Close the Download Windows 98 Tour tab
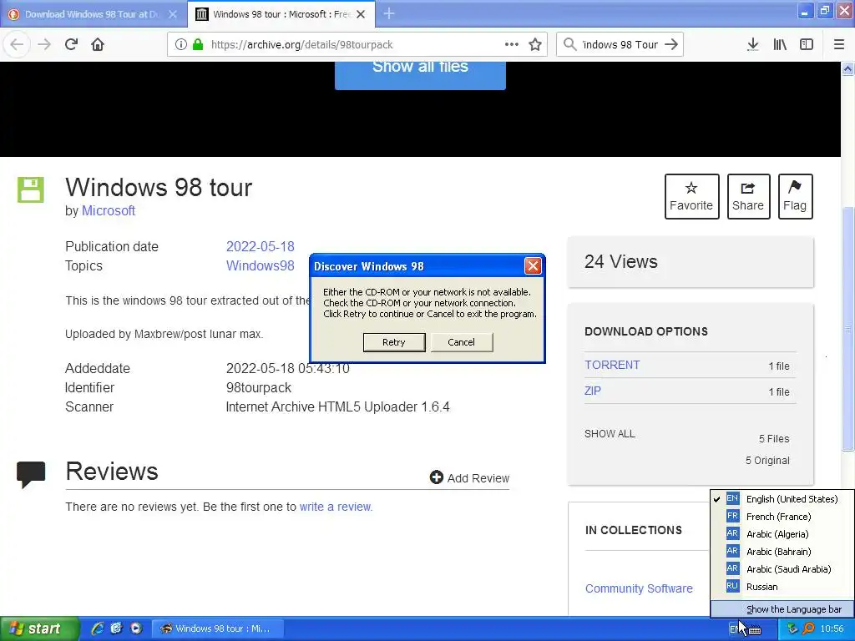 [172, 14]
